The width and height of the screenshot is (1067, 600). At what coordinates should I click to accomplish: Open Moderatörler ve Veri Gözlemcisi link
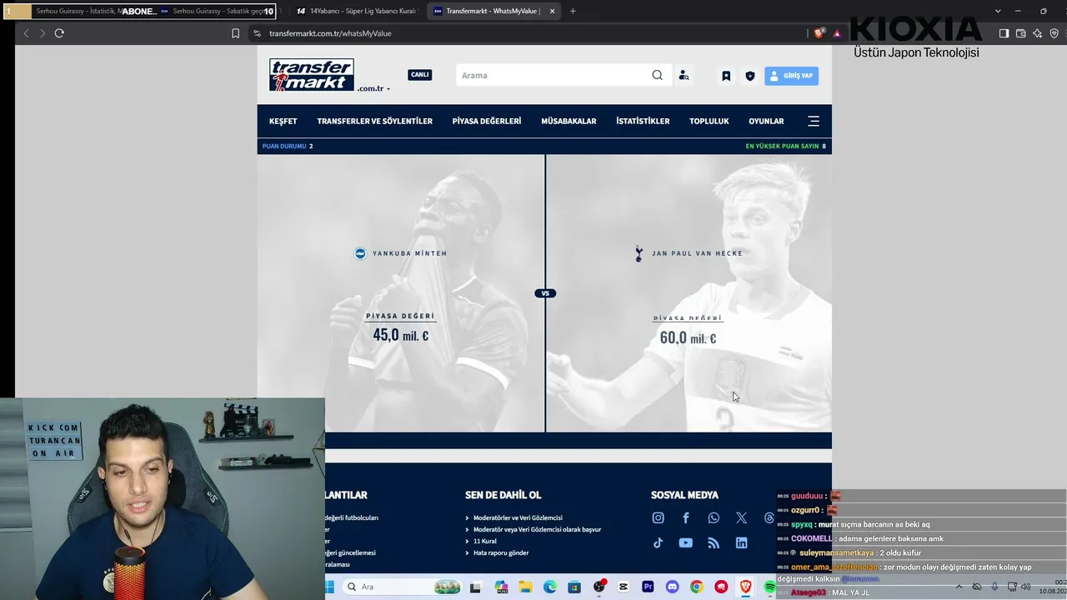pos(518,518)
